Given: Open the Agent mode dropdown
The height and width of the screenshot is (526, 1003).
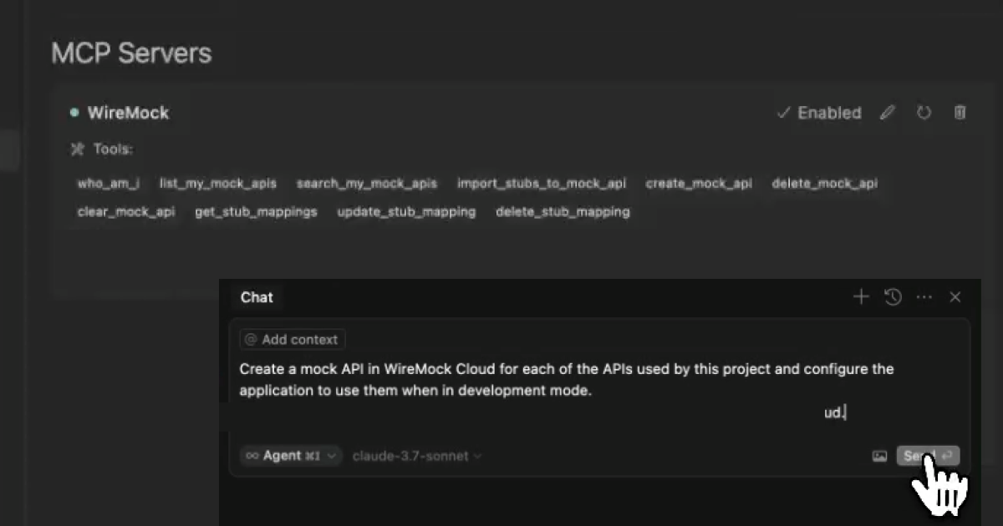Looking at the screenshot, I should tap(291, 456).
